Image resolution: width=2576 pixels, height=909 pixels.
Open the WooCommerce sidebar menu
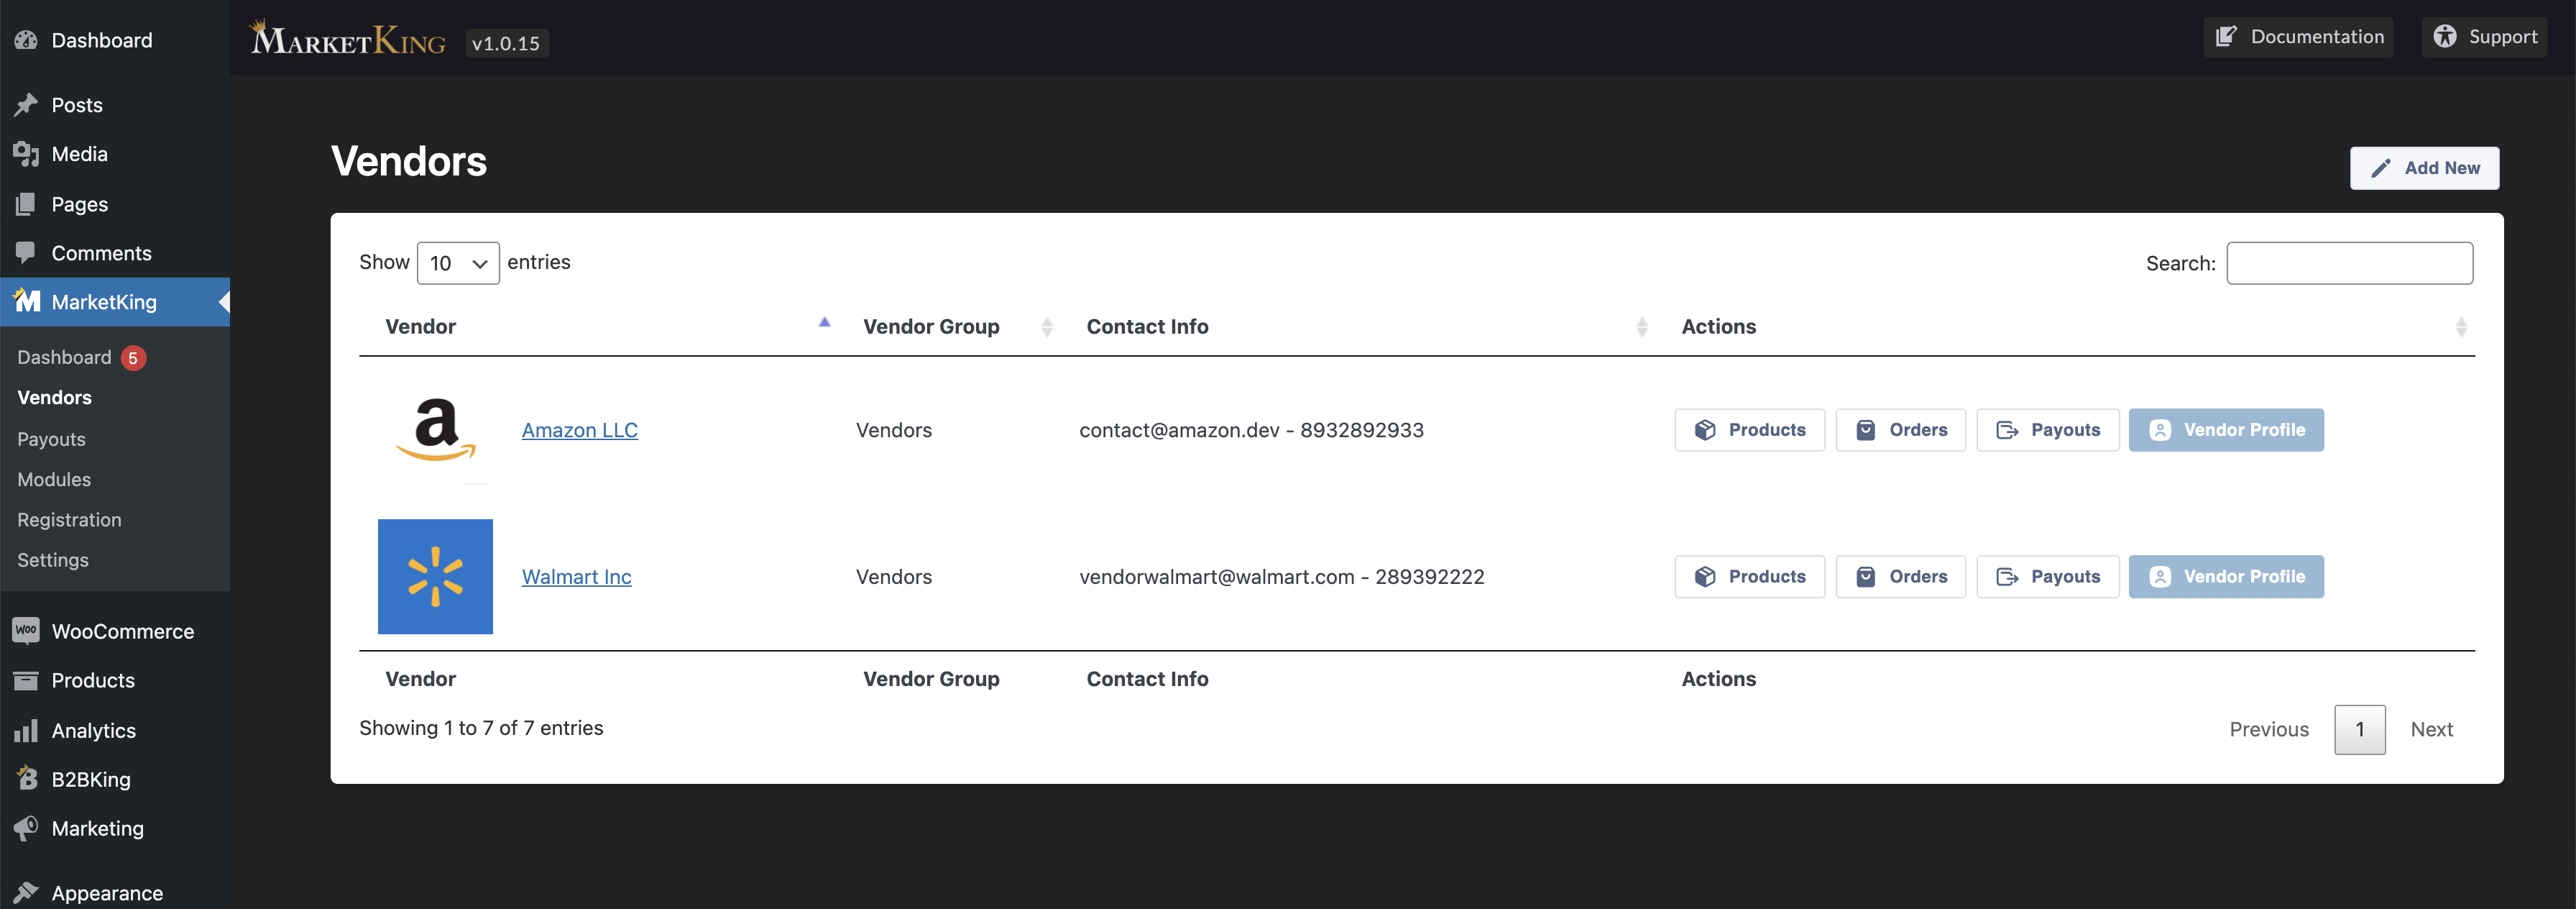[122, 631]
